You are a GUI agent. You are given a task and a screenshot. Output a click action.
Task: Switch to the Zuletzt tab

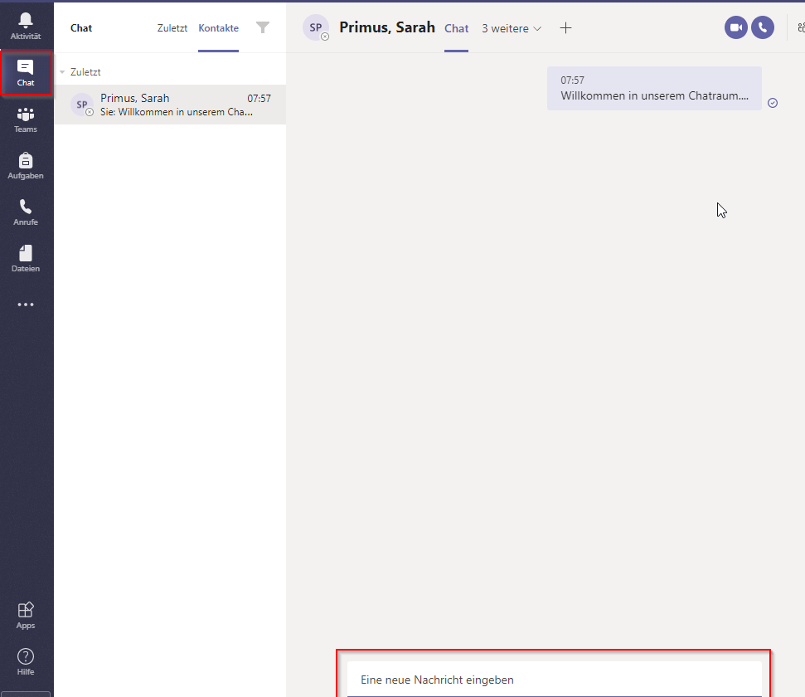coord(172,28)
